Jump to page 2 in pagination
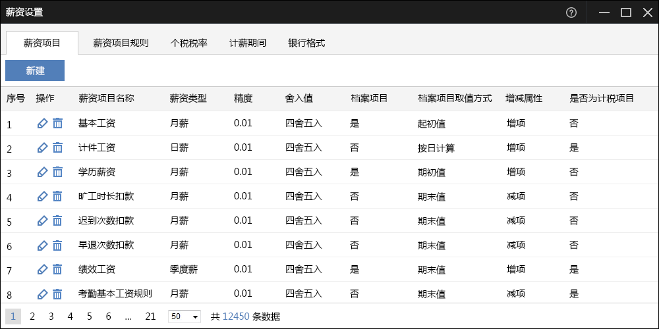The height and width of the screenshot is (329, 659). point(32,316)
